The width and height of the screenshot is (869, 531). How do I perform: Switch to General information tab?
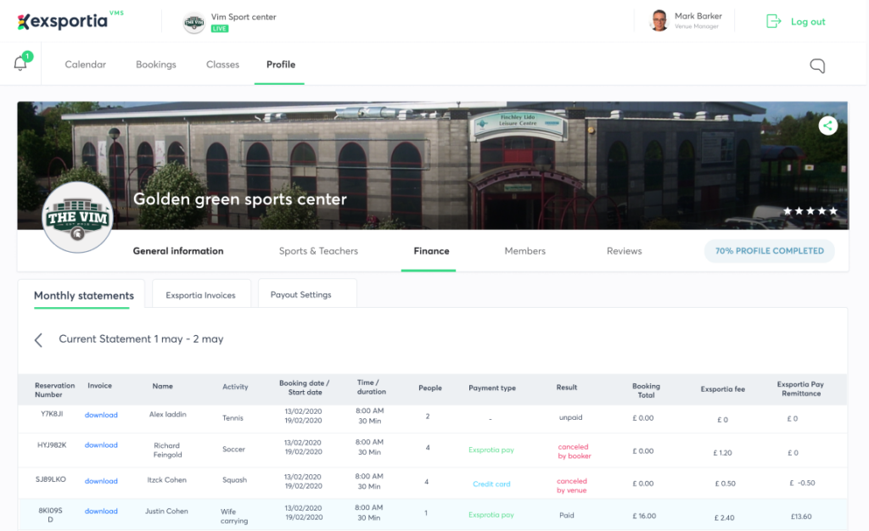pos(178,251)
